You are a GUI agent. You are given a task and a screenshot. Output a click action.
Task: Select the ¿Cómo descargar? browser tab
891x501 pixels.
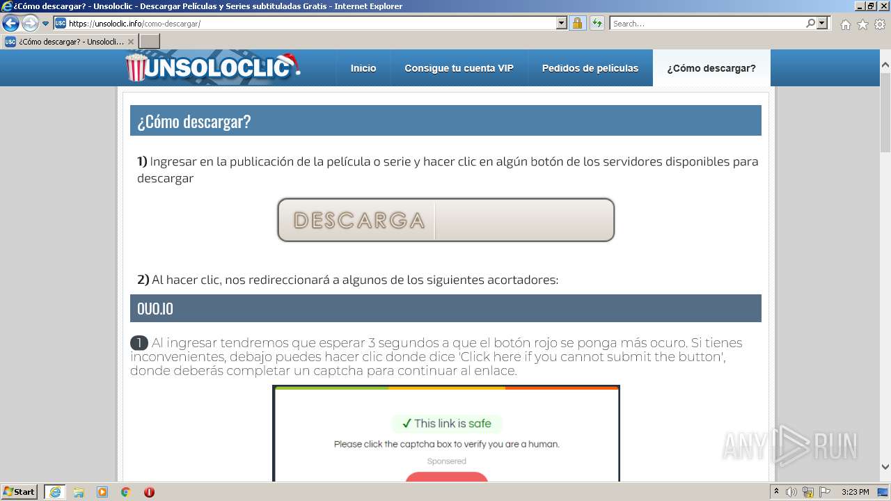coord(69,42)
